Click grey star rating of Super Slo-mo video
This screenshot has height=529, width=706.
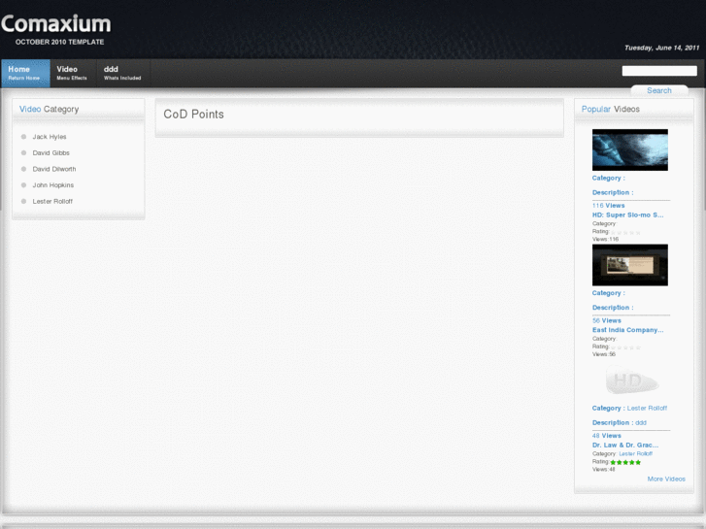tap(625, 233)
